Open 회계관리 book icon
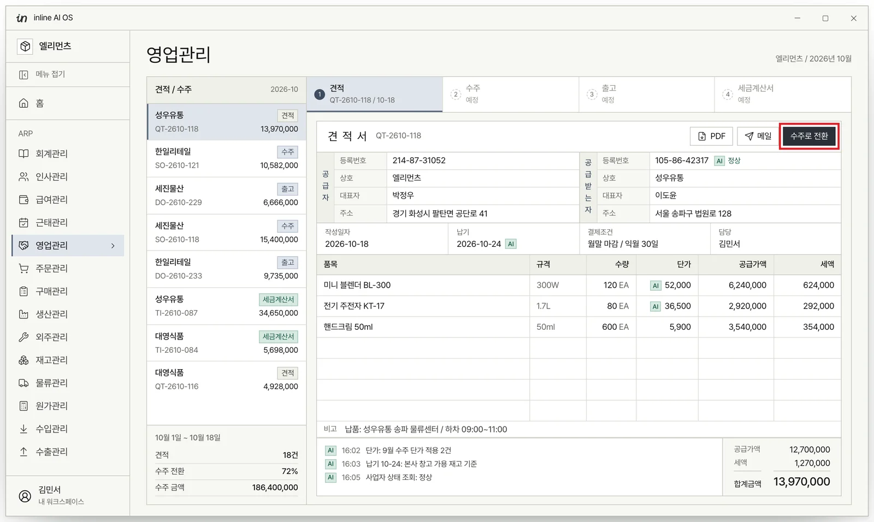874x522 pixels. click(x=23, y=154)
